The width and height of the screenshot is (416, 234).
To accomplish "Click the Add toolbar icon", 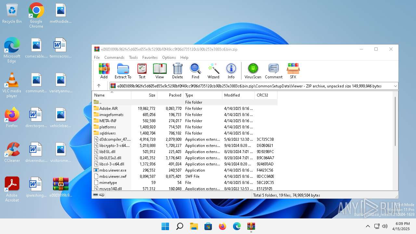I will click(x=104, y=71).
